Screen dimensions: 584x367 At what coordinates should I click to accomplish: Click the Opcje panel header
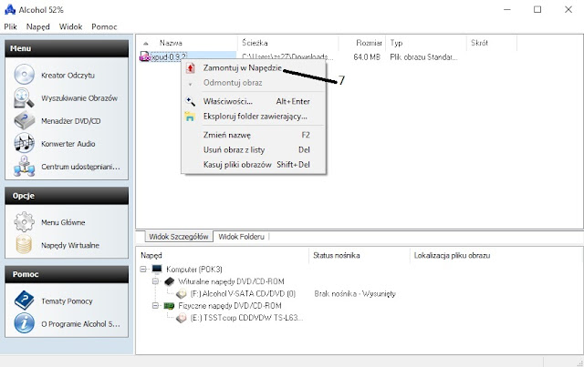tap(67, 196)
